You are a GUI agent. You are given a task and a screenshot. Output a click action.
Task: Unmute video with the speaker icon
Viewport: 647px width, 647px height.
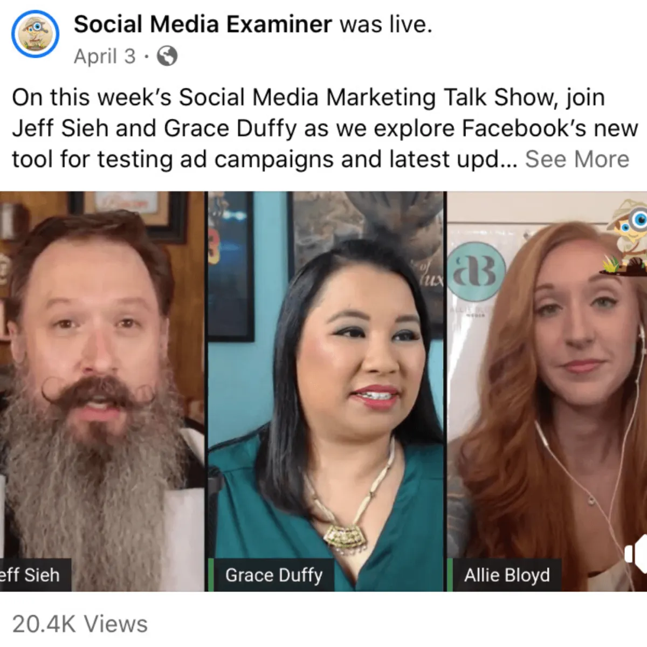pyautogui.click(x=637, y=554)
